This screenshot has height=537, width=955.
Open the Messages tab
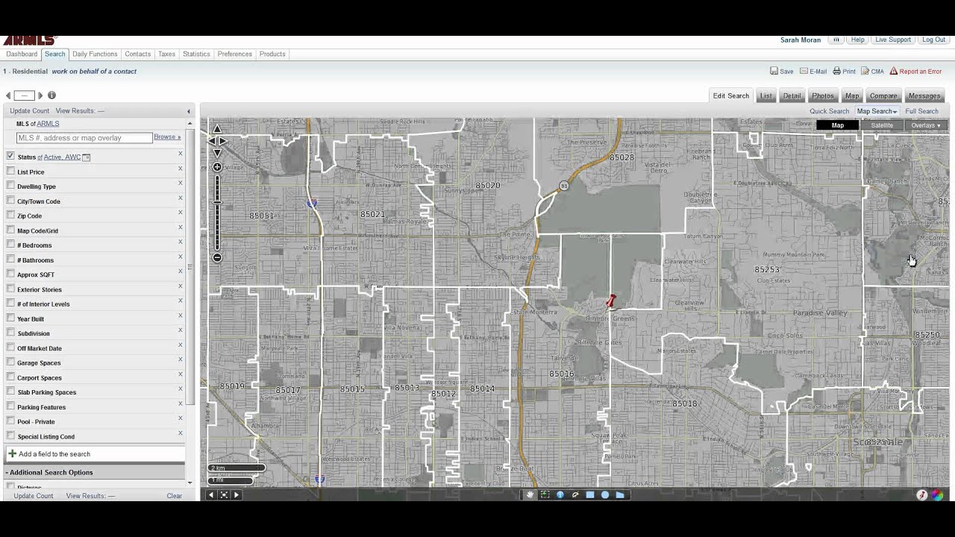pyautogui.click(x=924, y=95)
